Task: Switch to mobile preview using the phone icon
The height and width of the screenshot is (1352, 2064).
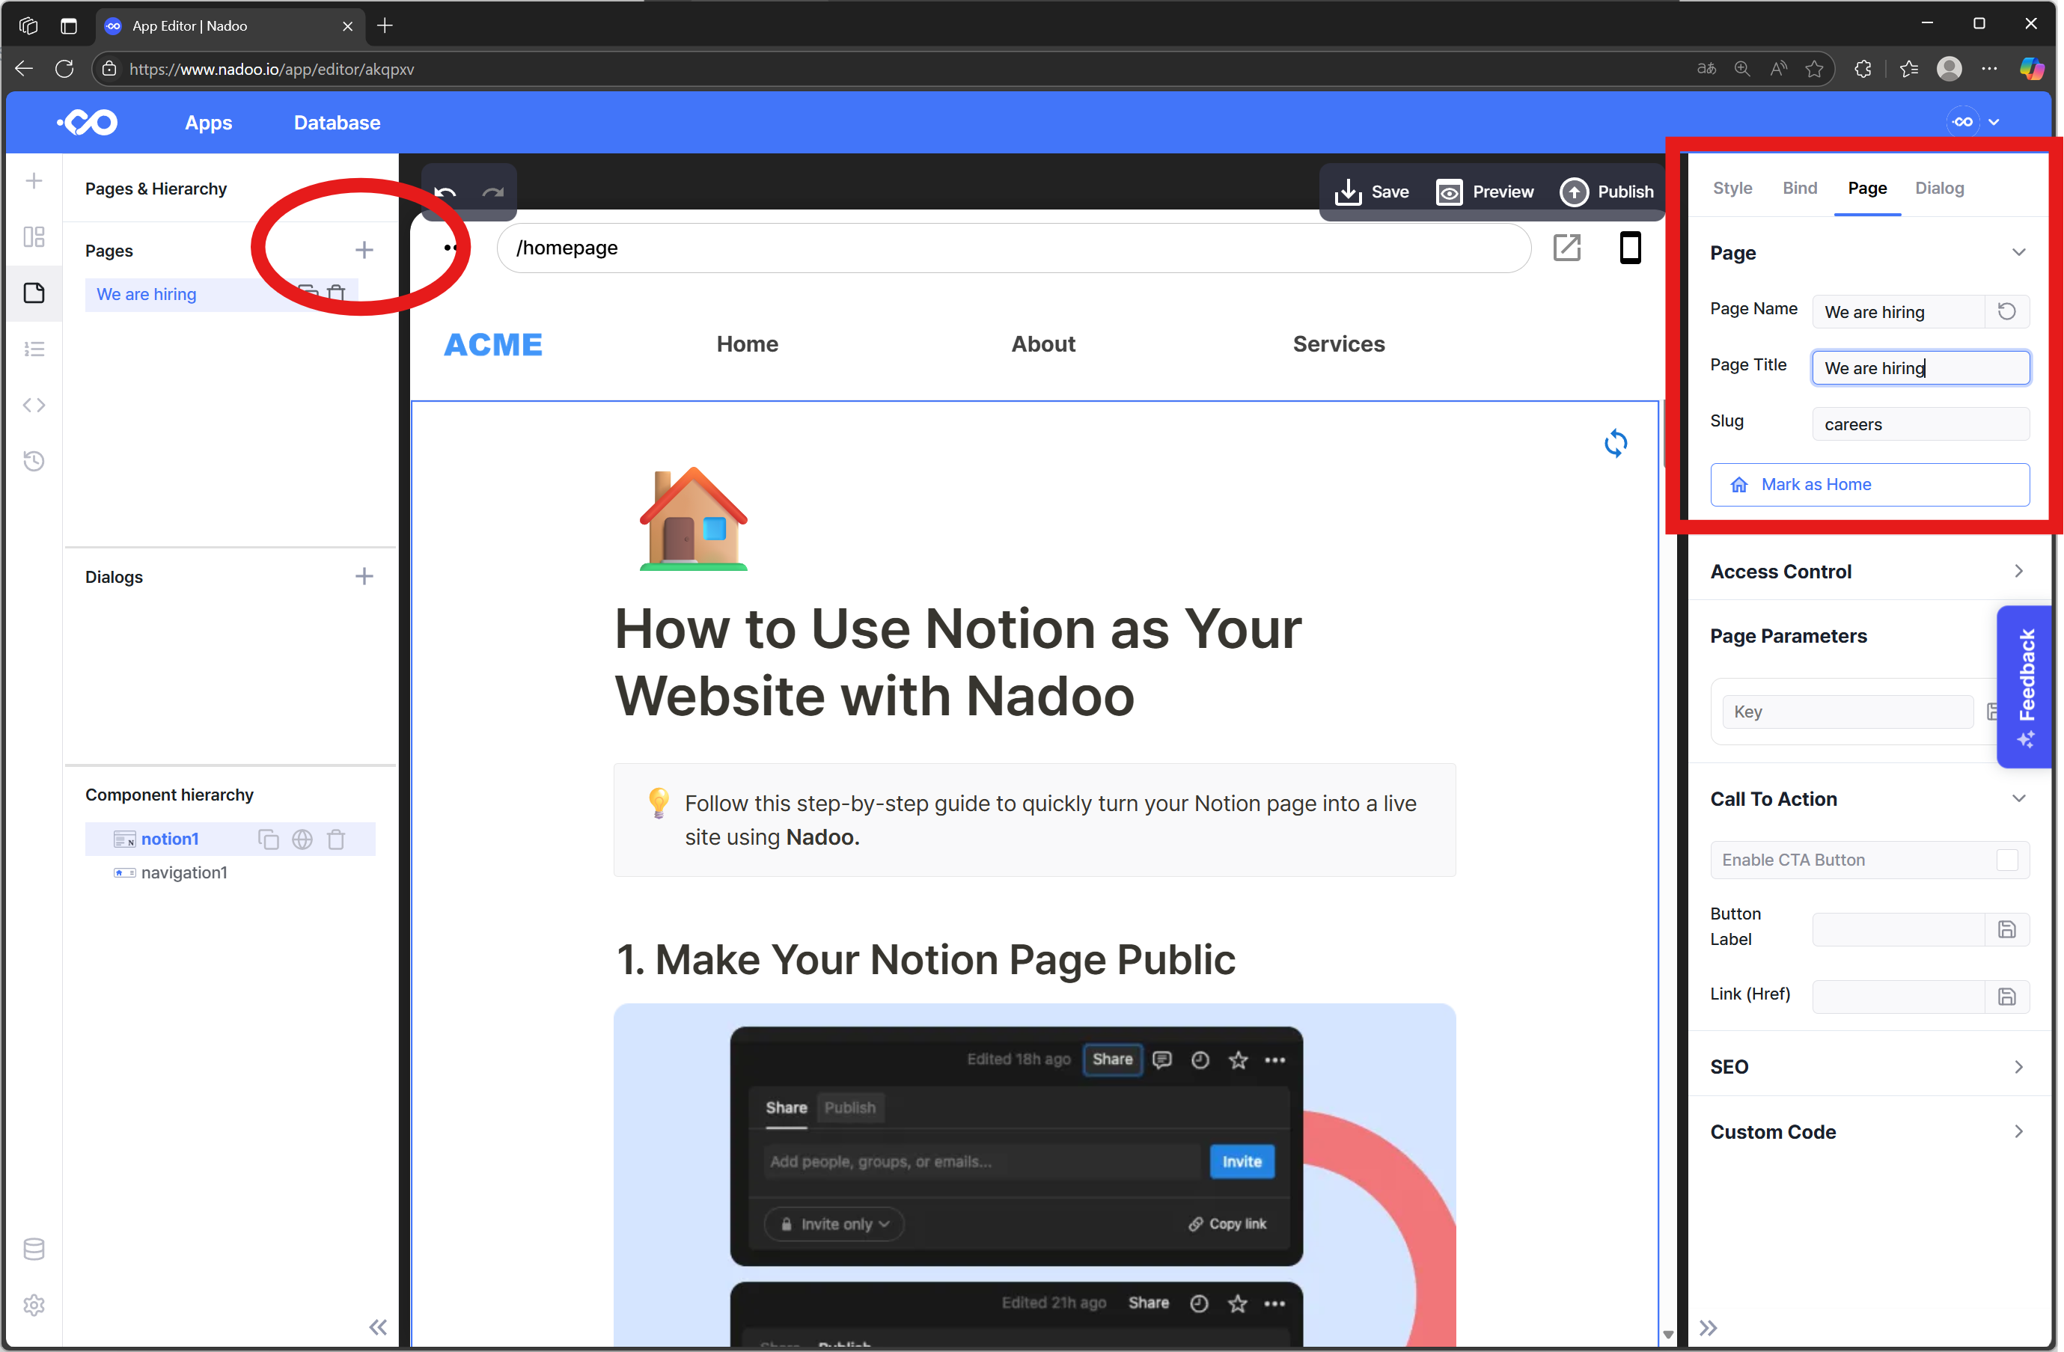Action: (1629, 248)
